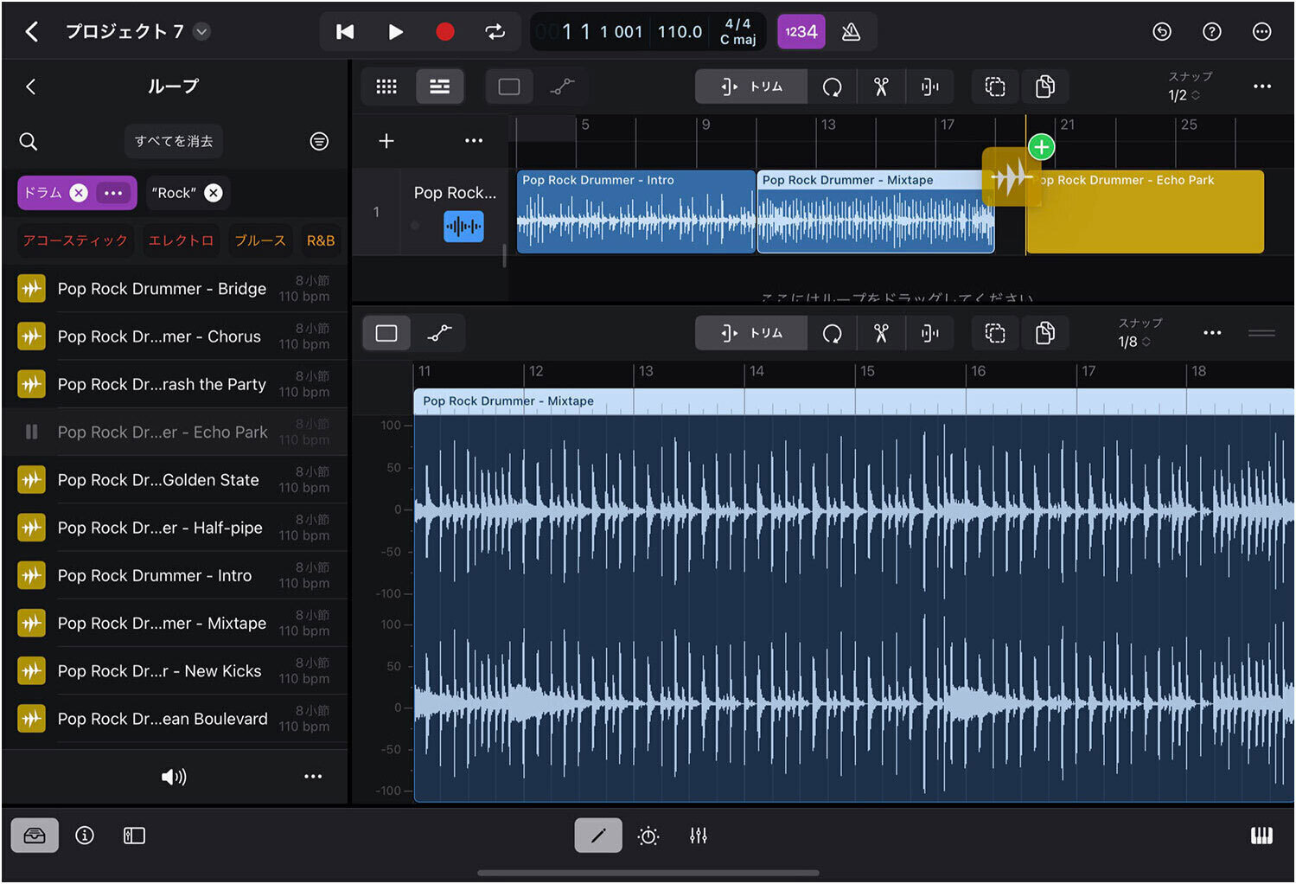1296x884 pixels.
Task: Toggle the metronome icon
Action: click(851, 32)
